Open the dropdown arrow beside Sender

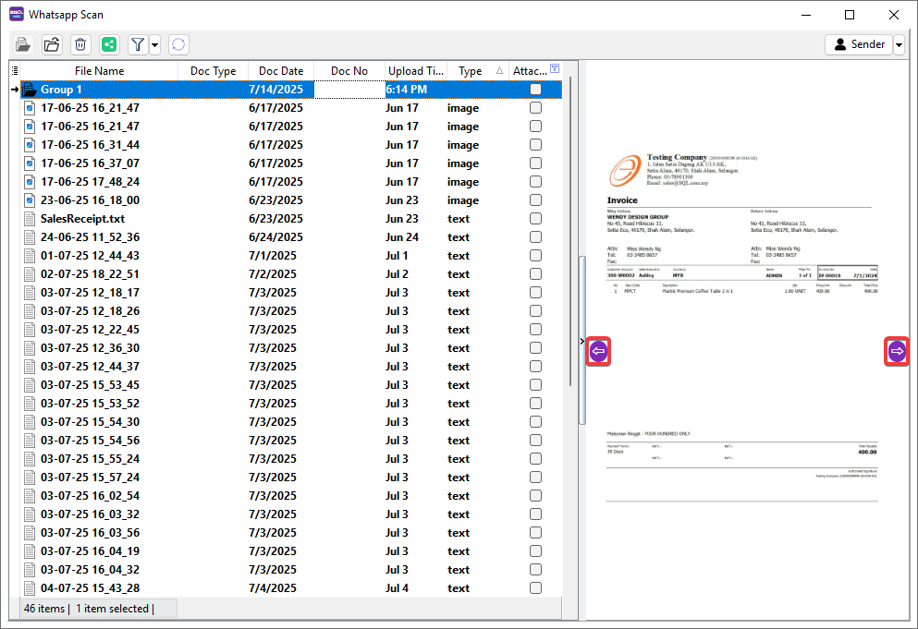[899, 44]
